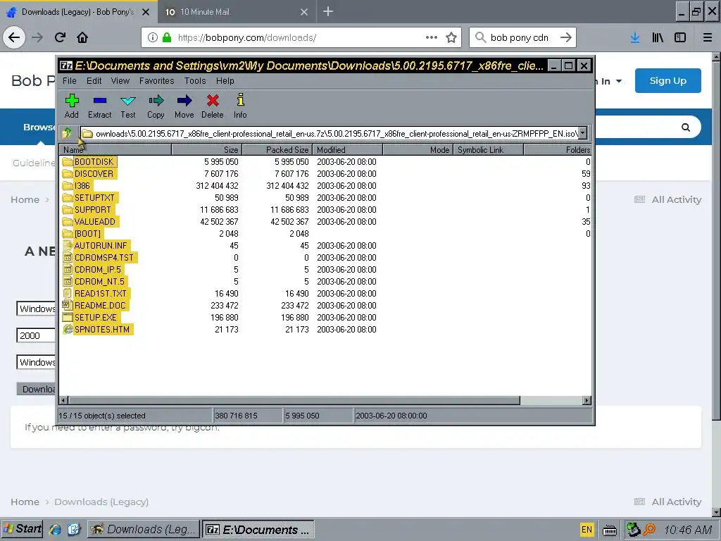Sort by the Size column header
The width and height of the screenshot is (721, 541).
[206, 150]
